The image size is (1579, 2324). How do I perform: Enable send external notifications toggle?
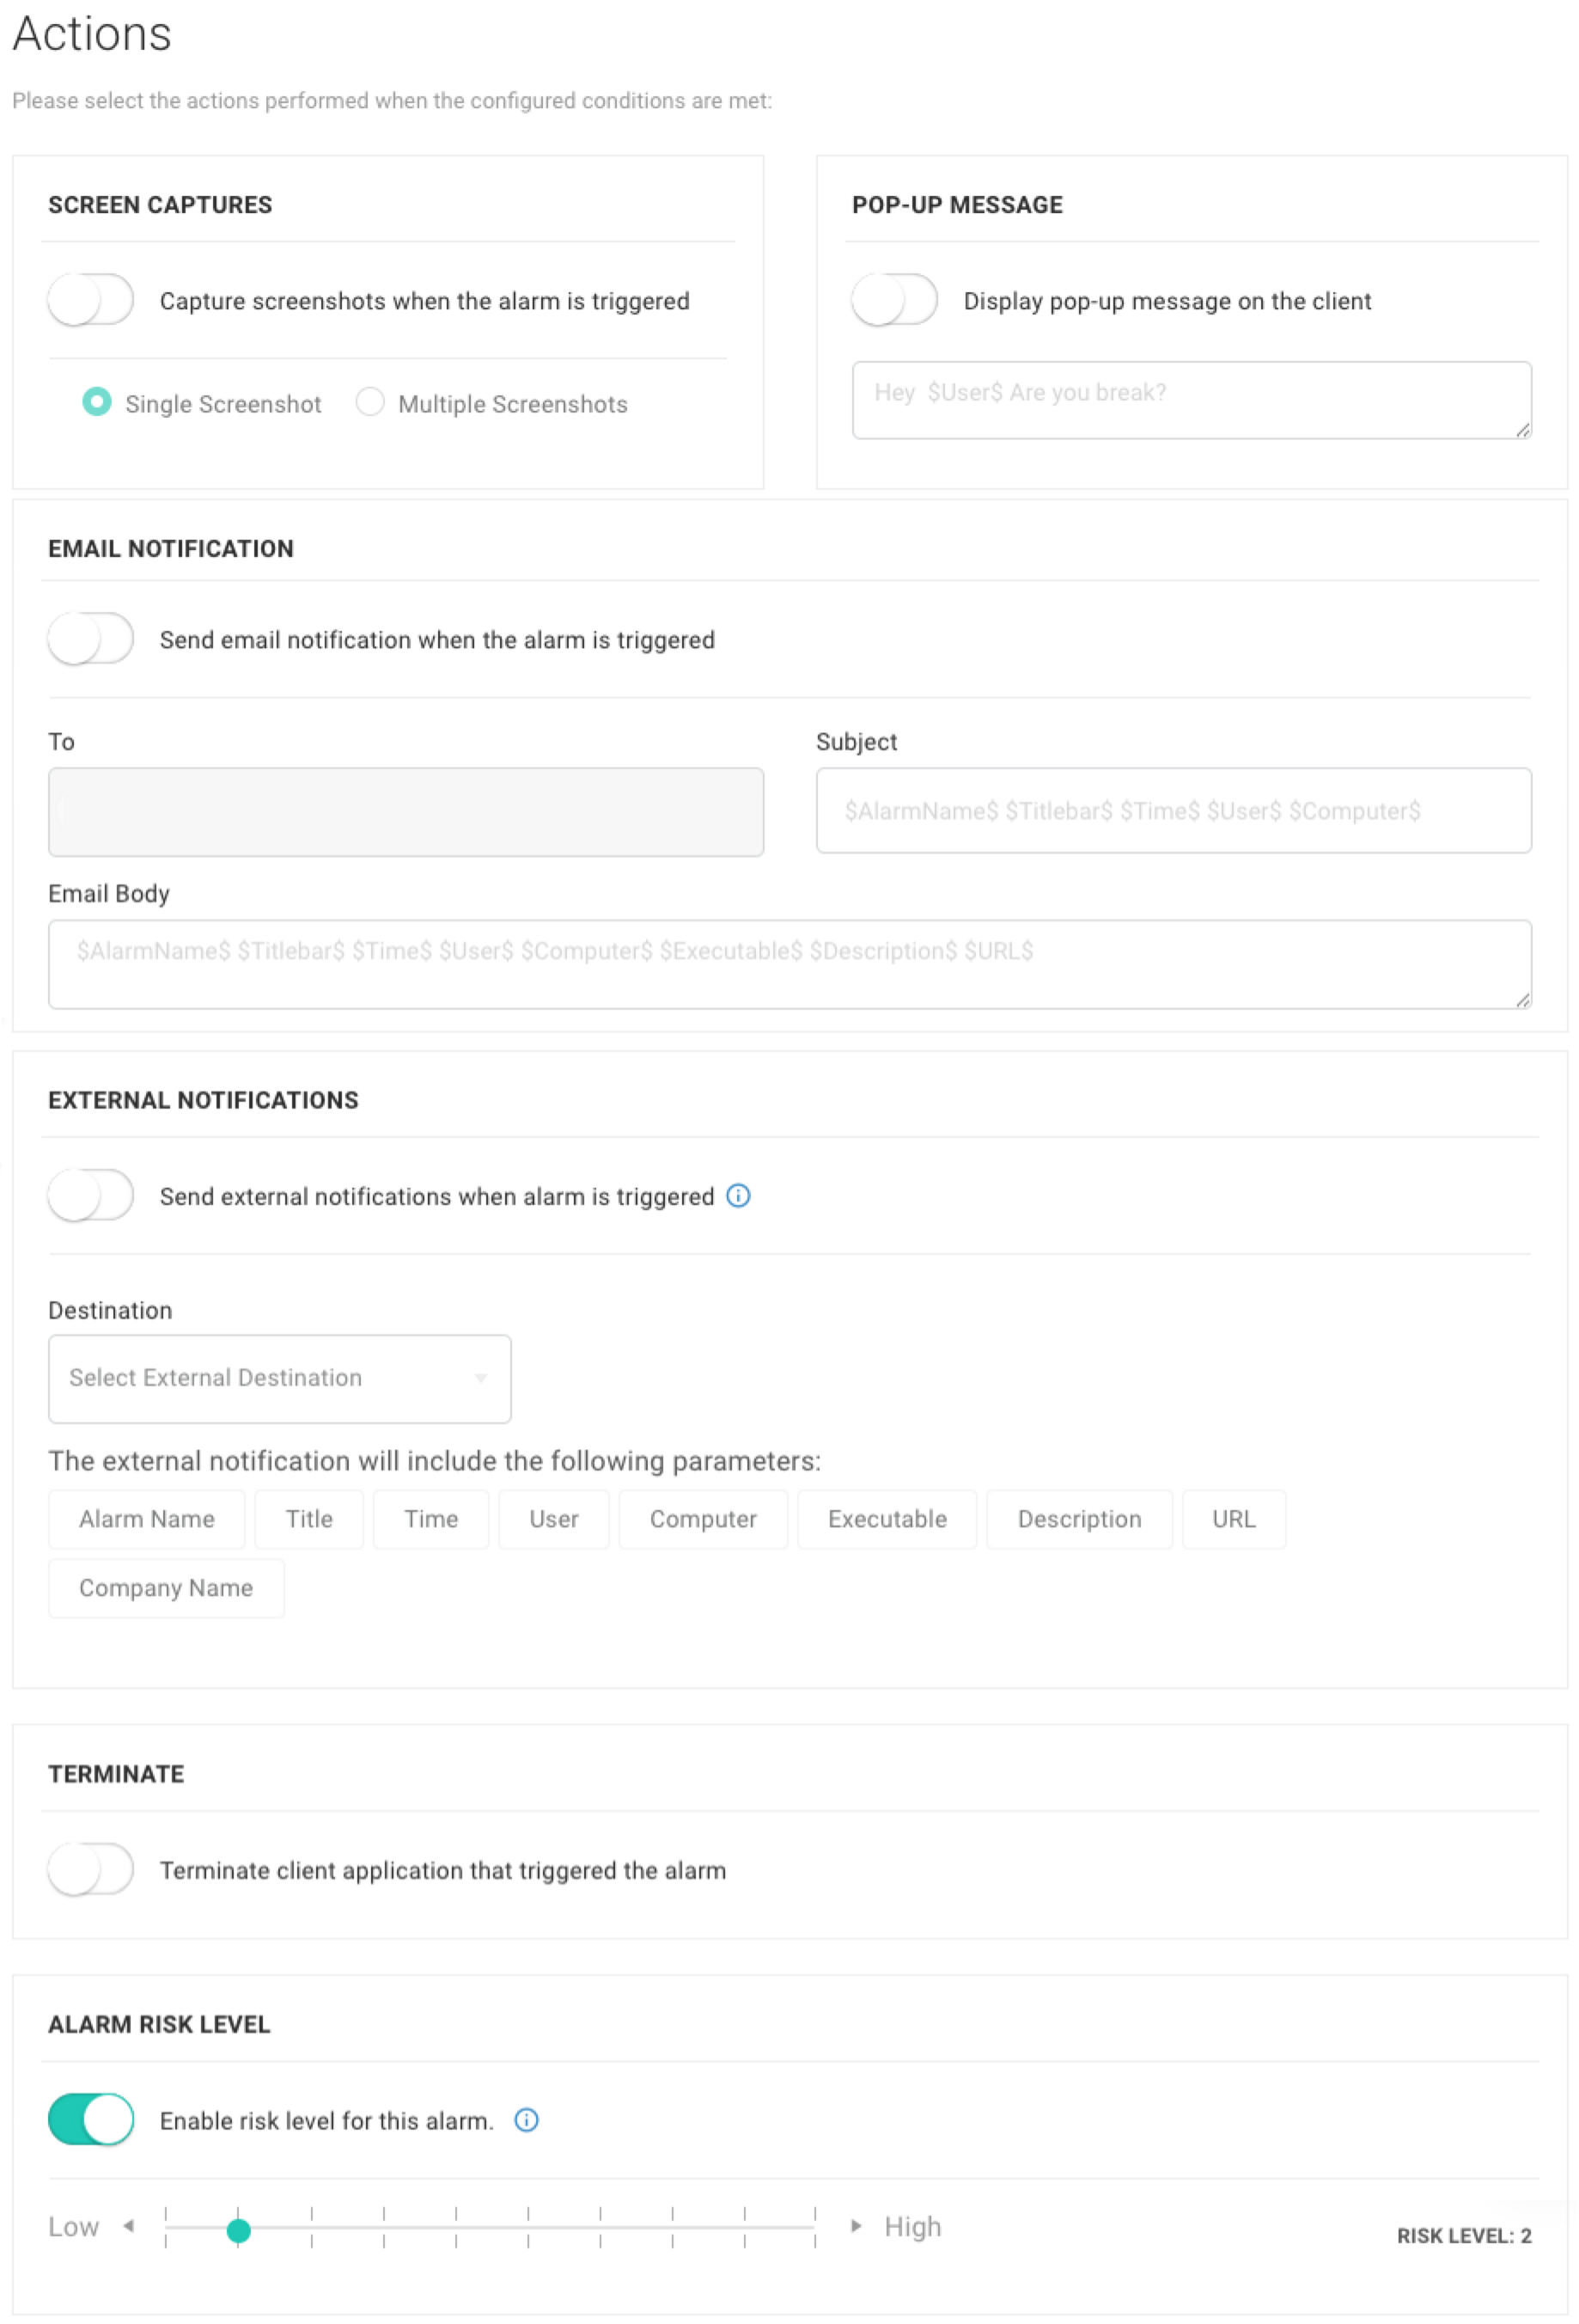point(91,1195)
